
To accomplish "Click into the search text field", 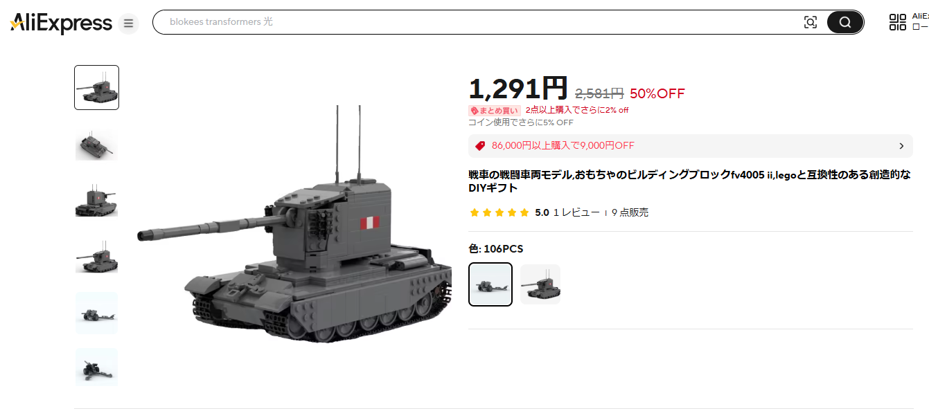I will [478, 22].
